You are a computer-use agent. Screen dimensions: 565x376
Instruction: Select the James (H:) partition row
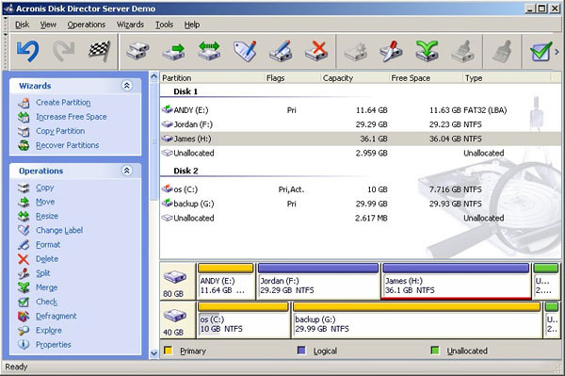(361, 139)
